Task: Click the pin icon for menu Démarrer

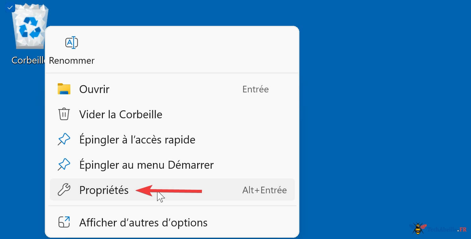Action: (64, 165)
